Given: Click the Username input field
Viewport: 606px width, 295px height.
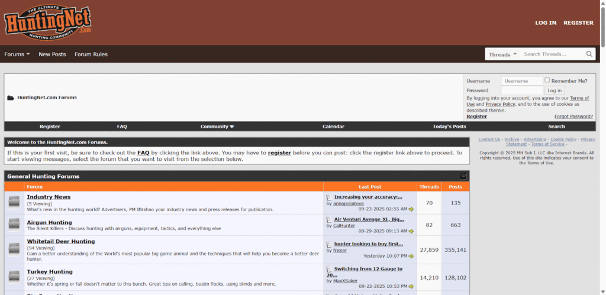Looking at the screenshot, I should point(522,81).
